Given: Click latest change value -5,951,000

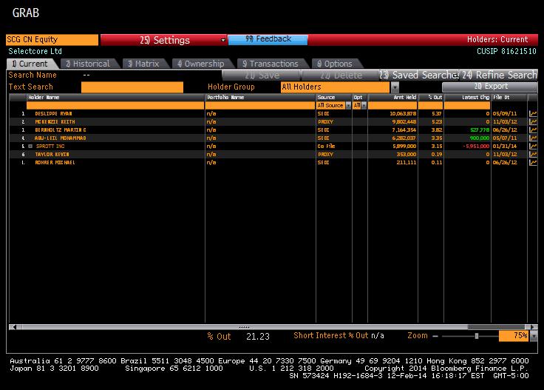Looking at the screenshot, I should 476,147.
